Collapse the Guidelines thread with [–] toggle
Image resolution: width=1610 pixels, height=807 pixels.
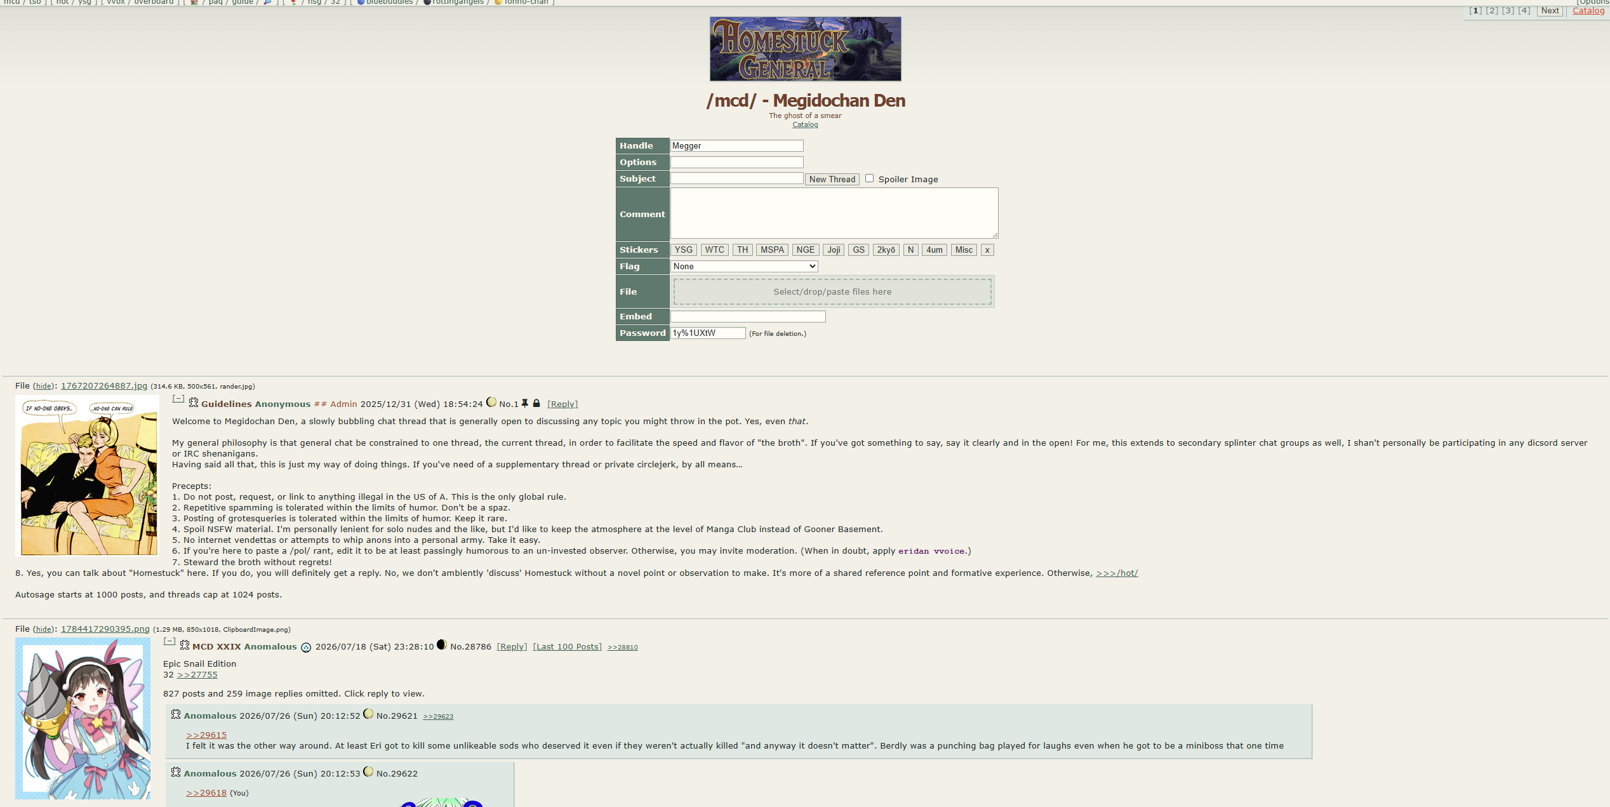(178, 399)
